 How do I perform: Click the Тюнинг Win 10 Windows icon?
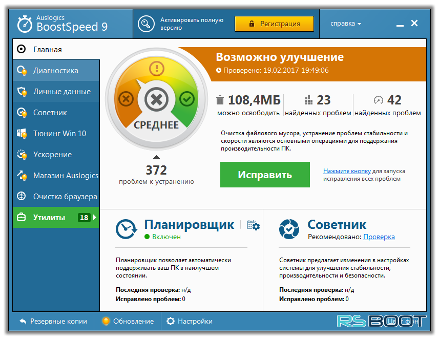click(x=22, y=134)
